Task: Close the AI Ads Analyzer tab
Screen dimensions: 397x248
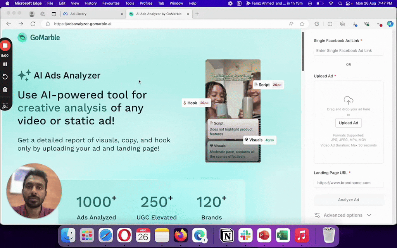Action: click(188, 14)
